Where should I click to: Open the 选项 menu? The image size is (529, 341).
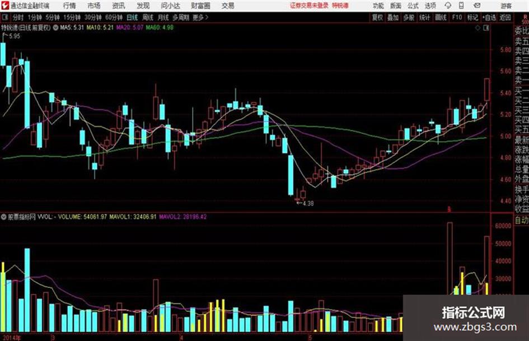(x=430, y=6)
